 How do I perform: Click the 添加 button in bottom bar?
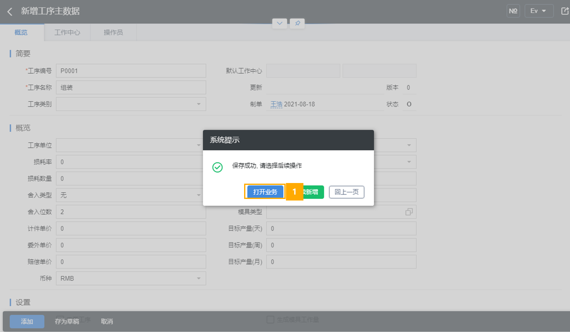[27, 321]
